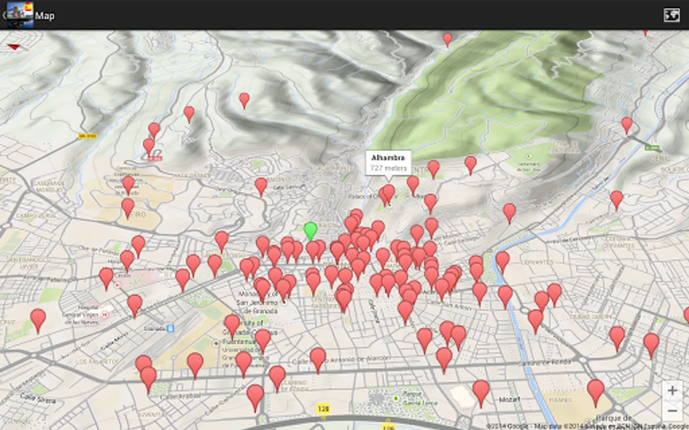Tap the red pin near Parque de Figares

[x=595, y=391]
